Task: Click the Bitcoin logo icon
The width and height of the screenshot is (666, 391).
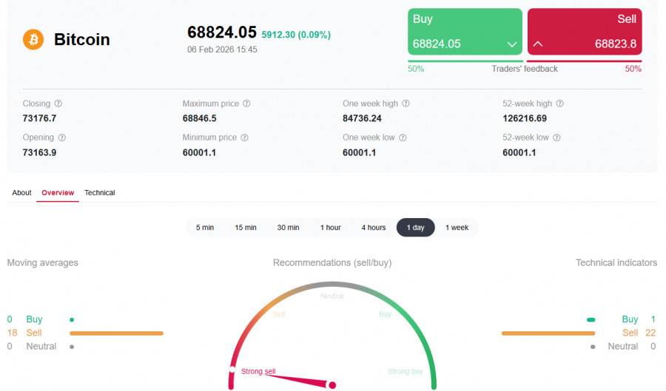Action: 33,39
